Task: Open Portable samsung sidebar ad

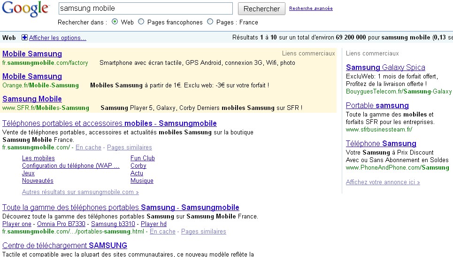Action: 377,106
